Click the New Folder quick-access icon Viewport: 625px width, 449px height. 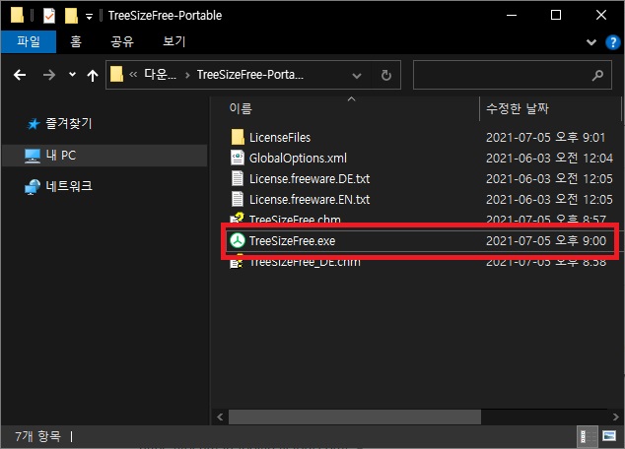71,16
